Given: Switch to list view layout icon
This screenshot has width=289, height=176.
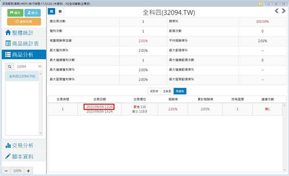Looking at the screenshot, I should [x=51, y=11].
